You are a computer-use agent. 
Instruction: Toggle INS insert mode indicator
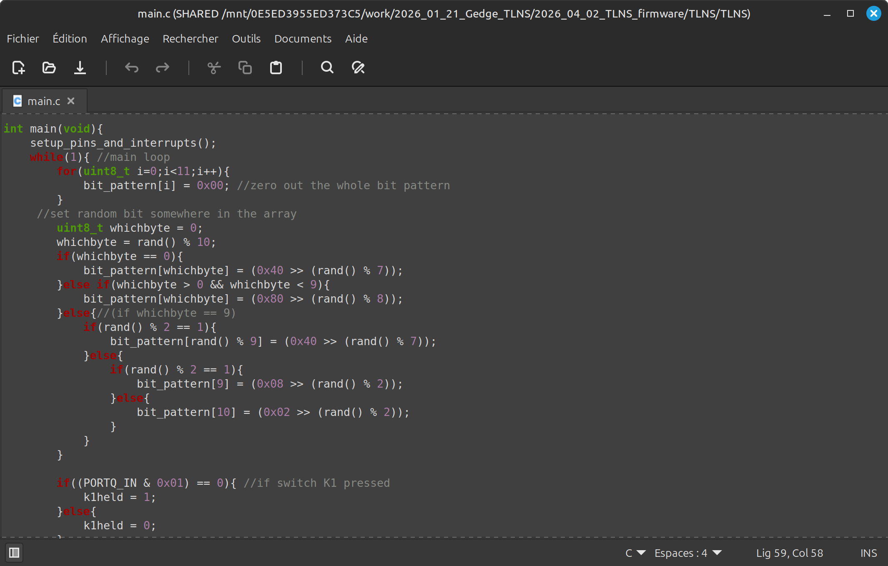coord(868,553)
